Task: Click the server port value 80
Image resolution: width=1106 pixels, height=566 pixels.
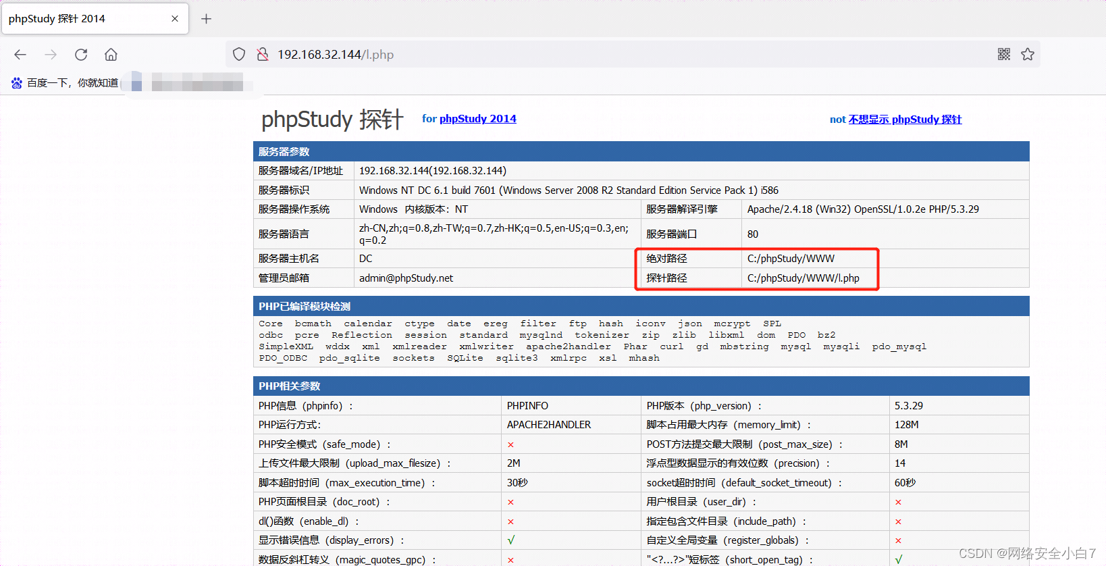Action: coord(753,234)
